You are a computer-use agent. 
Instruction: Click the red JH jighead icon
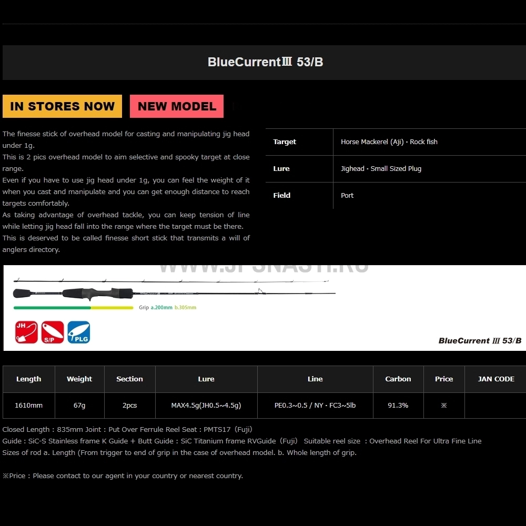coord(26,332)
